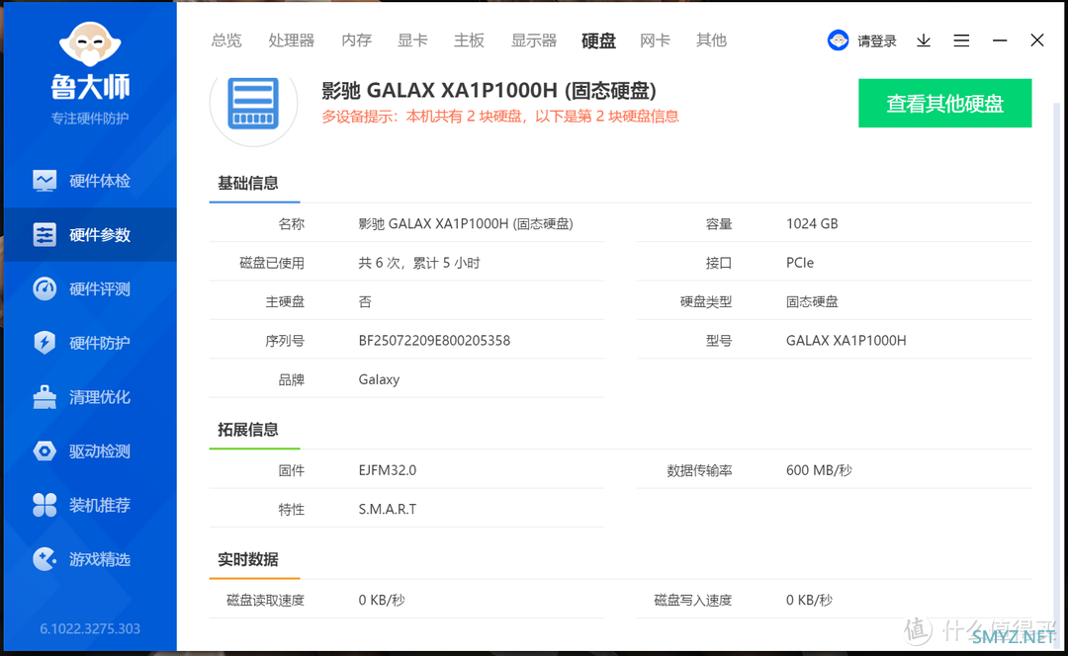Image resolution: width=1068 pixels, height=656 pixels.
Task: Switch to the 总览 tab
Action: (x=226, y=41)
